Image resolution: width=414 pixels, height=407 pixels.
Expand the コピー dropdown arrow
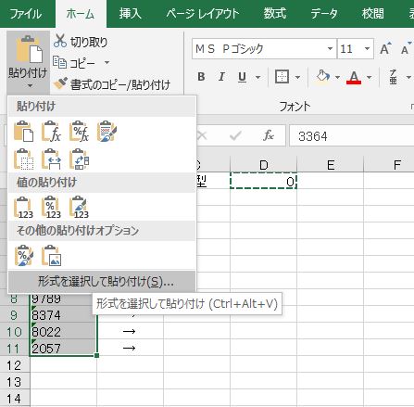tap(107, 63)
